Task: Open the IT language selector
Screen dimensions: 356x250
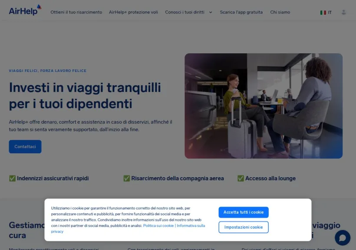Action: 326,13
